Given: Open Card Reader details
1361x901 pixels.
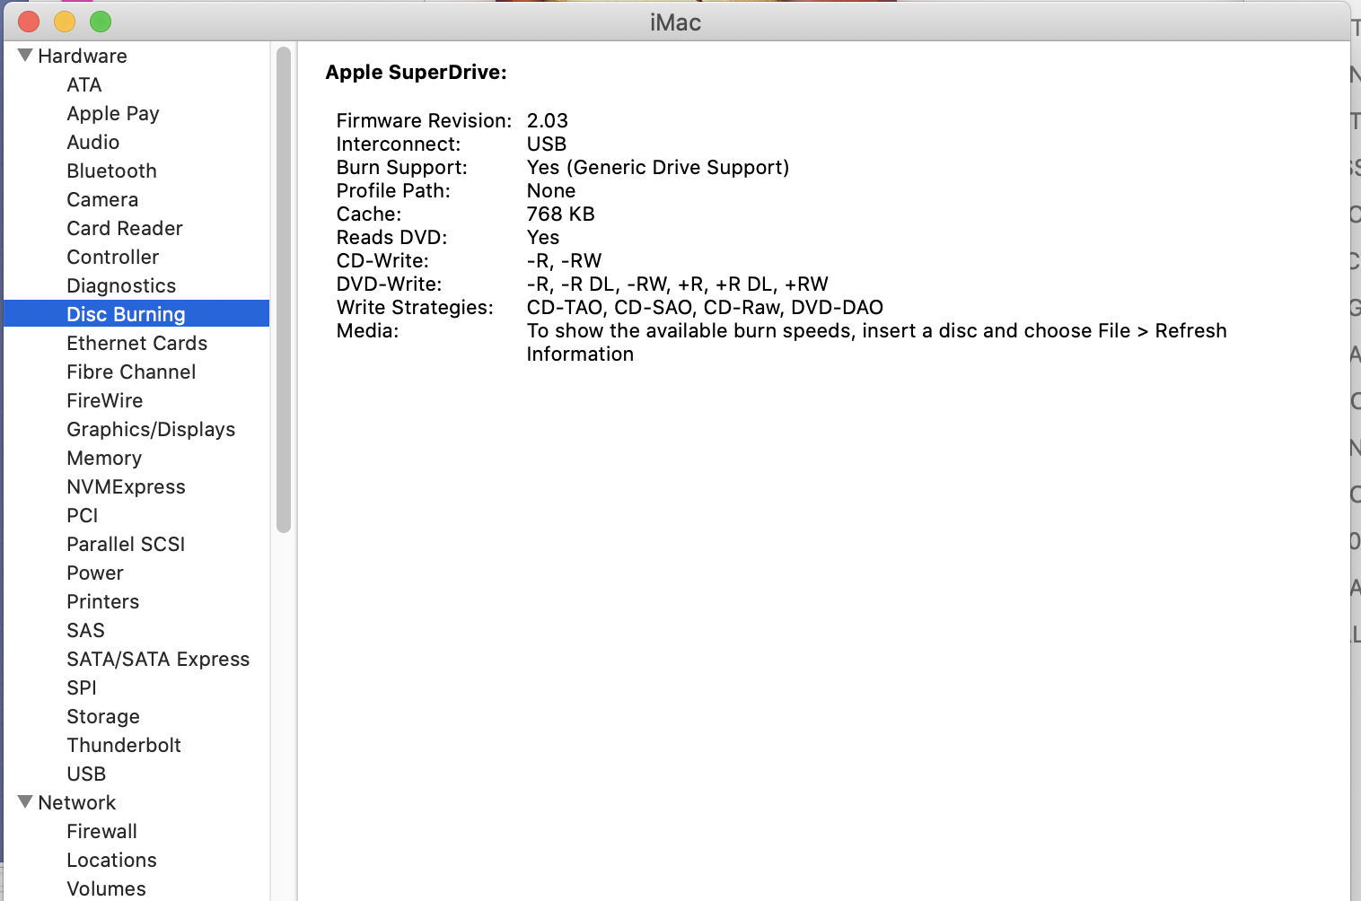Looking at the screenshot, I should (x=125, y=228).
